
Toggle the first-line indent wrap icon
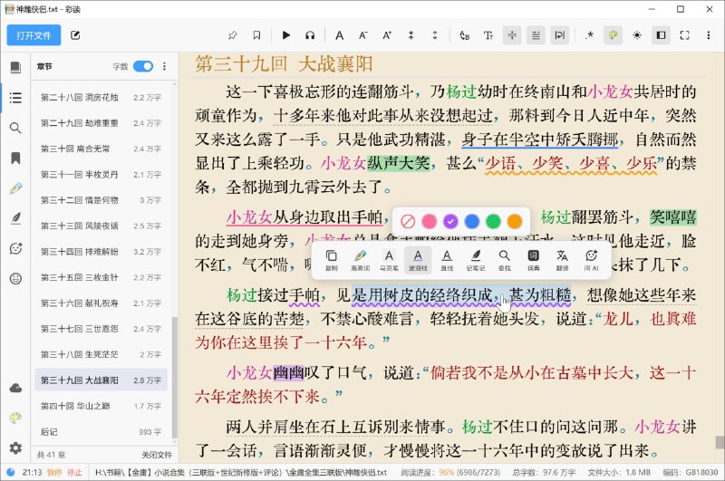tap(559, 35)
